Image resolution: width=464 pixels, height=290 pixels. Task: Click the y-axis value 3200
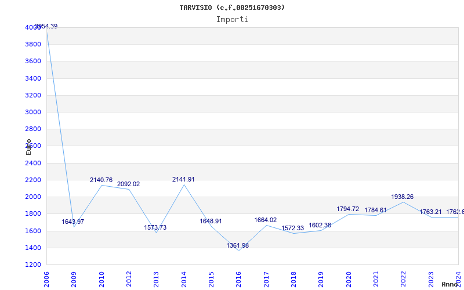[33, 95]
